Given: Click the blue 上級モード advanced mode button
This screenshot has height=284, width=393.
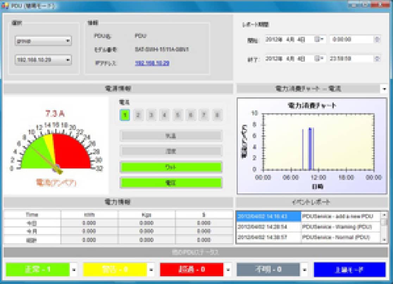Looking at the screenshot, I should pyautogui.click(x=350, y=270).
